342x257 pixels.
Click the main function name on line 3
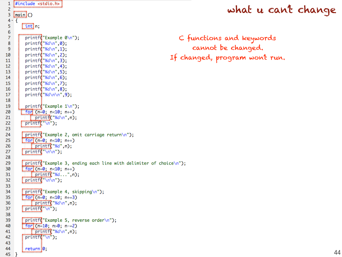[20, 15]
